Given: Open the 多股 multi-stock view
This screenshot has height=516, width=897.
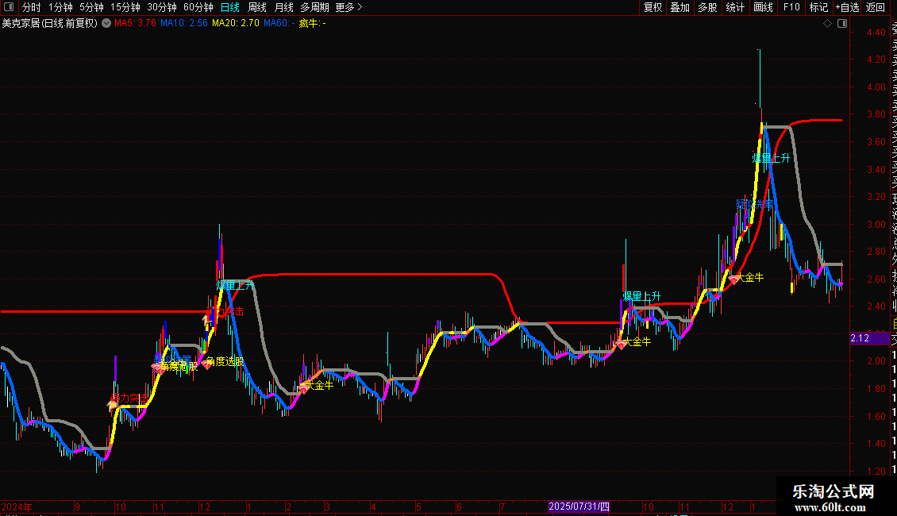Looking at the screenshot, I should (x=707, y=7).
